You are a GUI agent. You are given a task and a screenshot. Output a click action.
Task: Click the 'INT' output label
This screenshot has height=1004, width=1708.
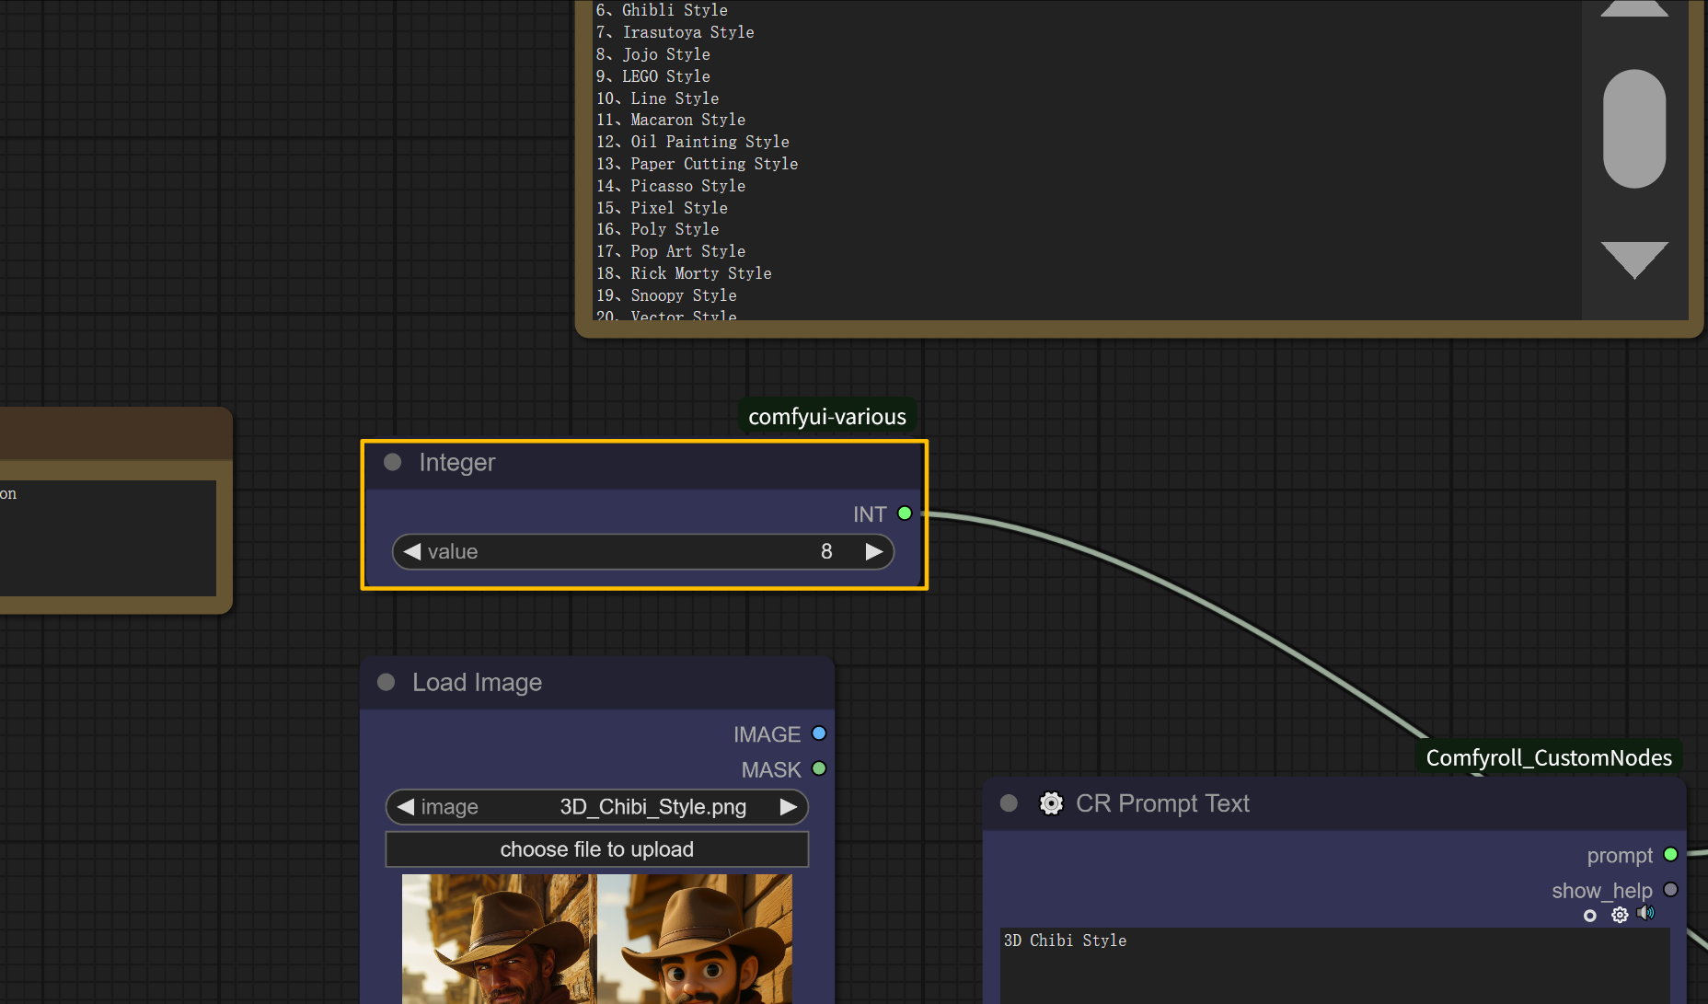(870, 514)
